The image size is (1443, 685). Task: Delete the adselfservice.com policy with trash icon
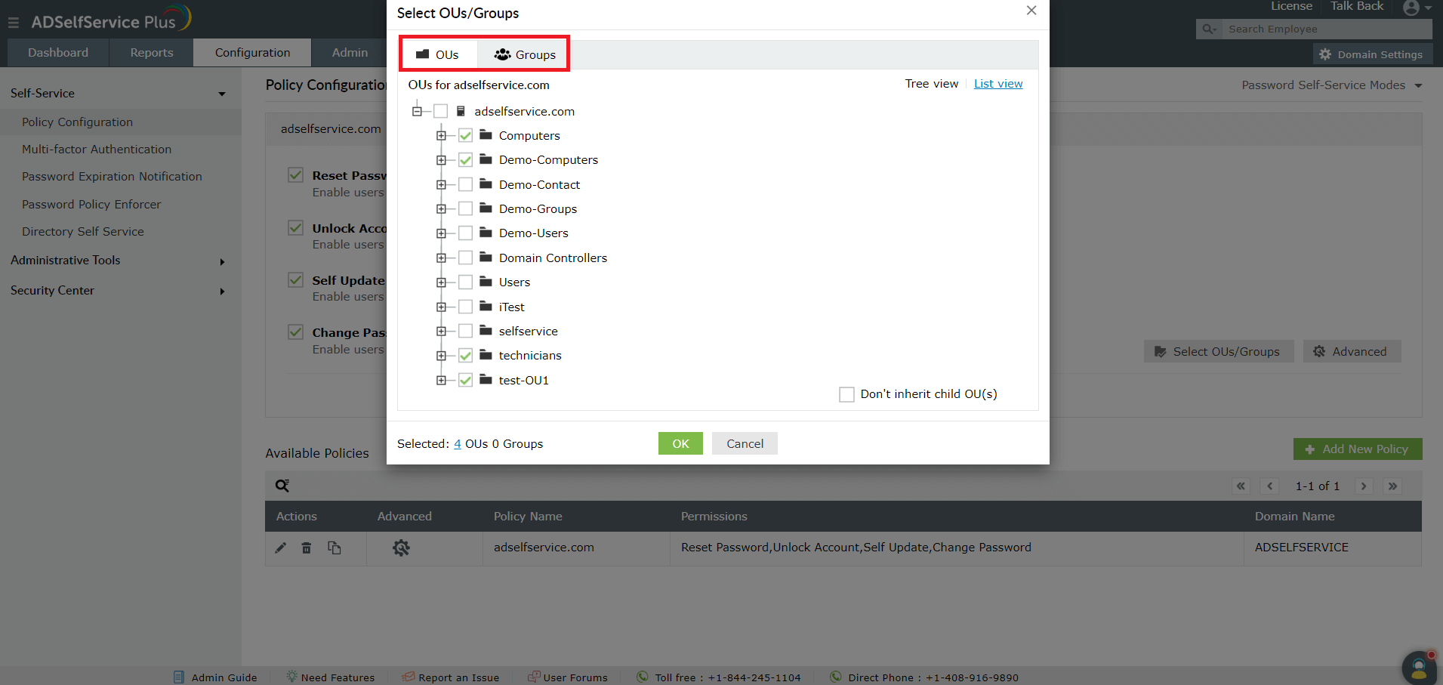(x=307, y=548)
